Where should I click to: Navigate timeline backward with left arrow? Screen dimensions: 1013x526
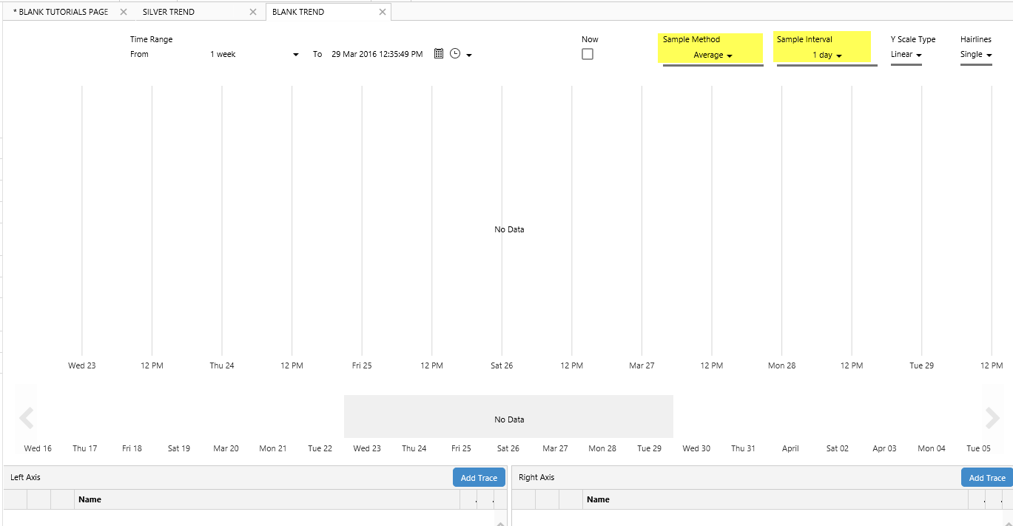(x=26, y=419)
